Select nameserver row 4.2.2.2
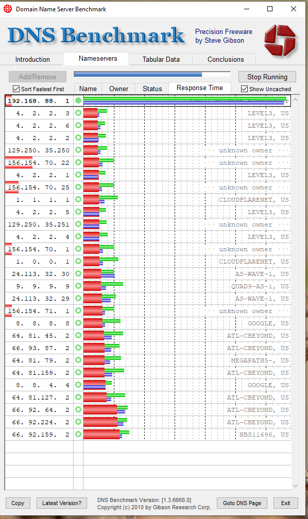The width and height of the screenshot is (308, 519). pyautogui.click(x=148, y=137)
